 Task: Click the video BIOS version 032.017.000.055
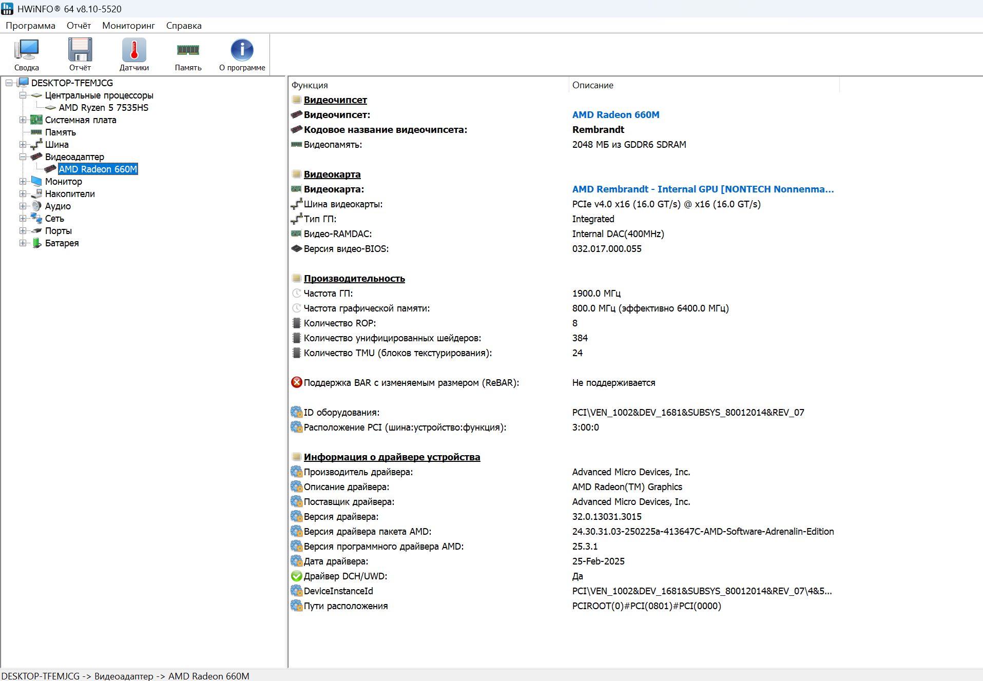pos(607,248)
